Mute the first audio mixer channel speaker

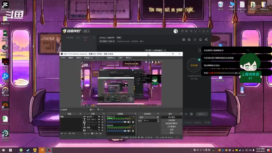click(129, 122)
